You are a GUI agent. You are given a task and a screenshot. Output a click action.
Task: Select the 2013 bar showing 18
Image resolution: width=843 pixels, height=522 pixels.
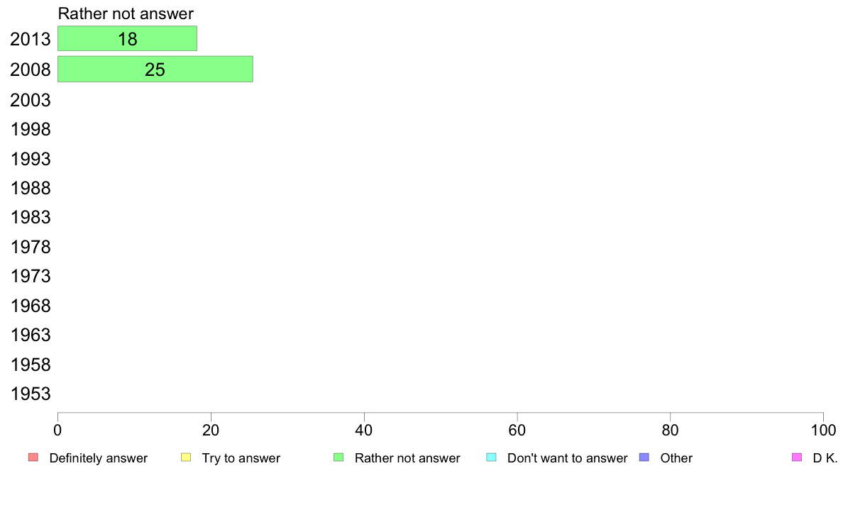tap(128, 39)
